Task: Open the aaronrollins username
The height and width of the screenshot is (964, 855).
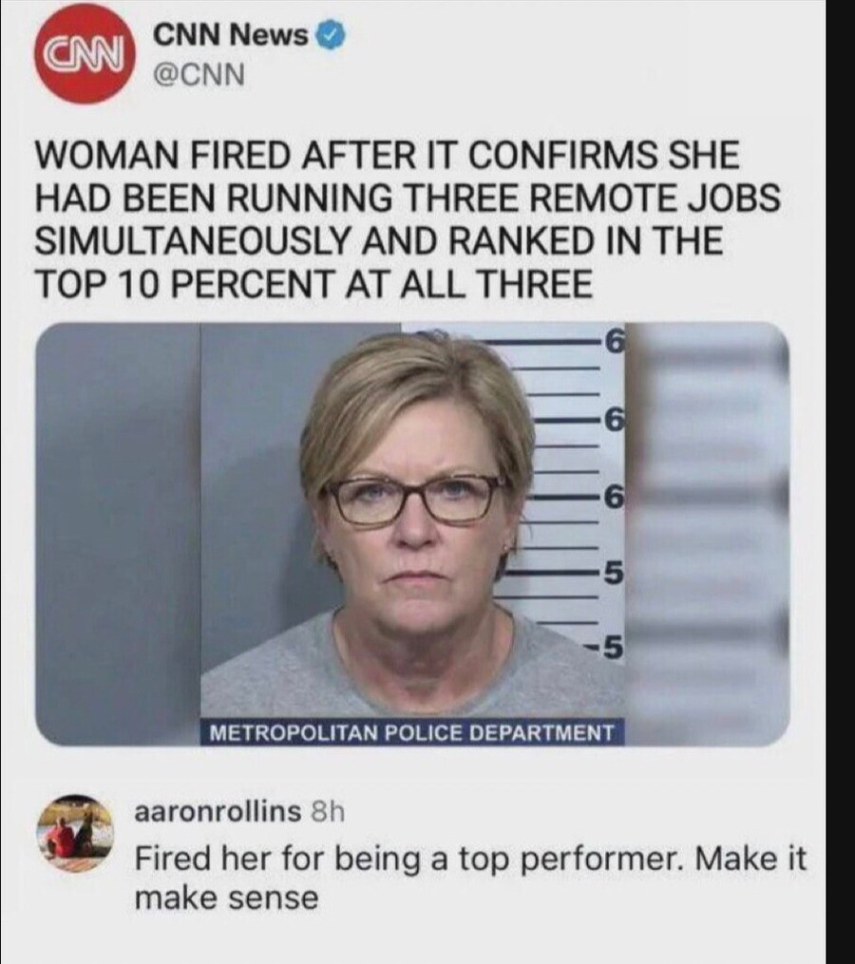Action: (218, 811)
